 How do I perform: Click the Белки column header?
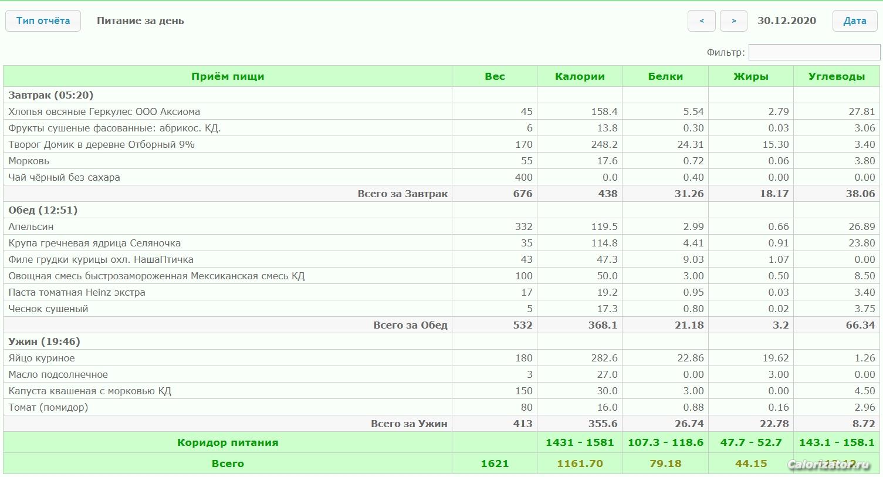tap(665, 76)
